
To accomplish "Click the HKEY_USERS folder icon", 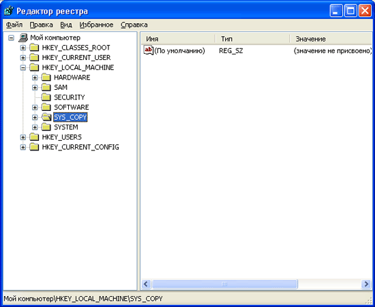I will coord(34,137).
